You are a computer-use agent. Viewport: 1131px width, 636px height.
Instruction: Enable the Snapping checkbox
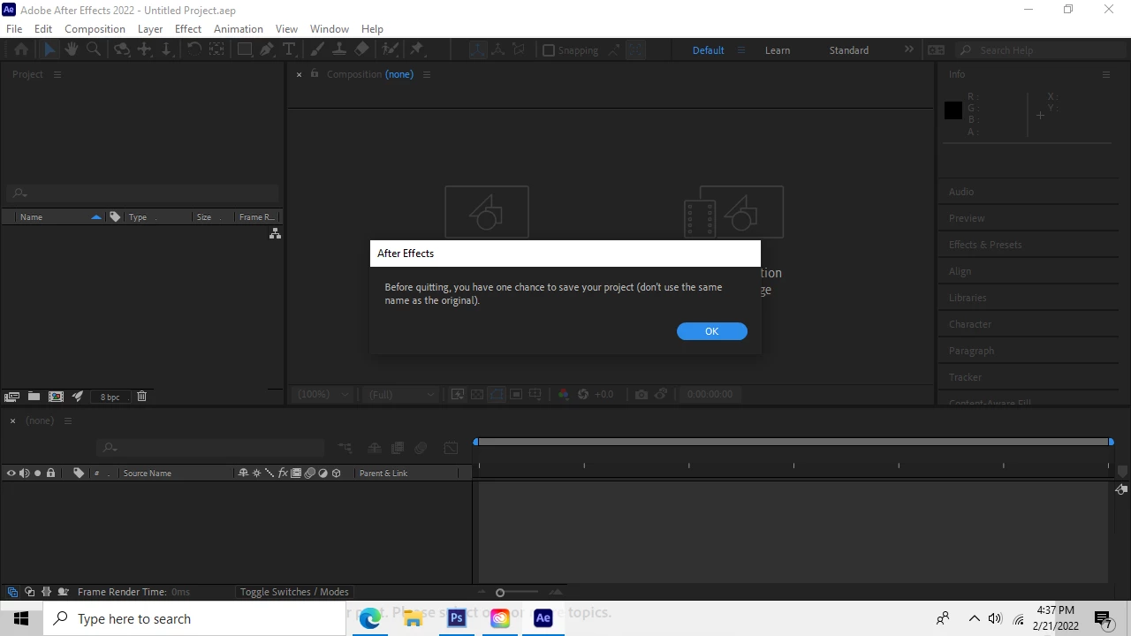[548, 50]
